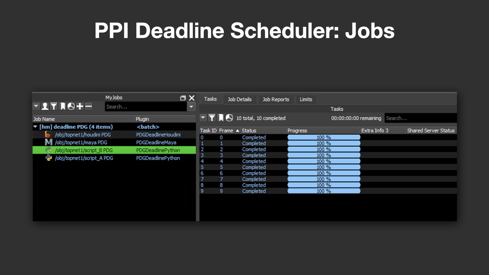Click the Extra Info 3 column header
This screenshot has width=489, height=275.
tap(383, 130)
